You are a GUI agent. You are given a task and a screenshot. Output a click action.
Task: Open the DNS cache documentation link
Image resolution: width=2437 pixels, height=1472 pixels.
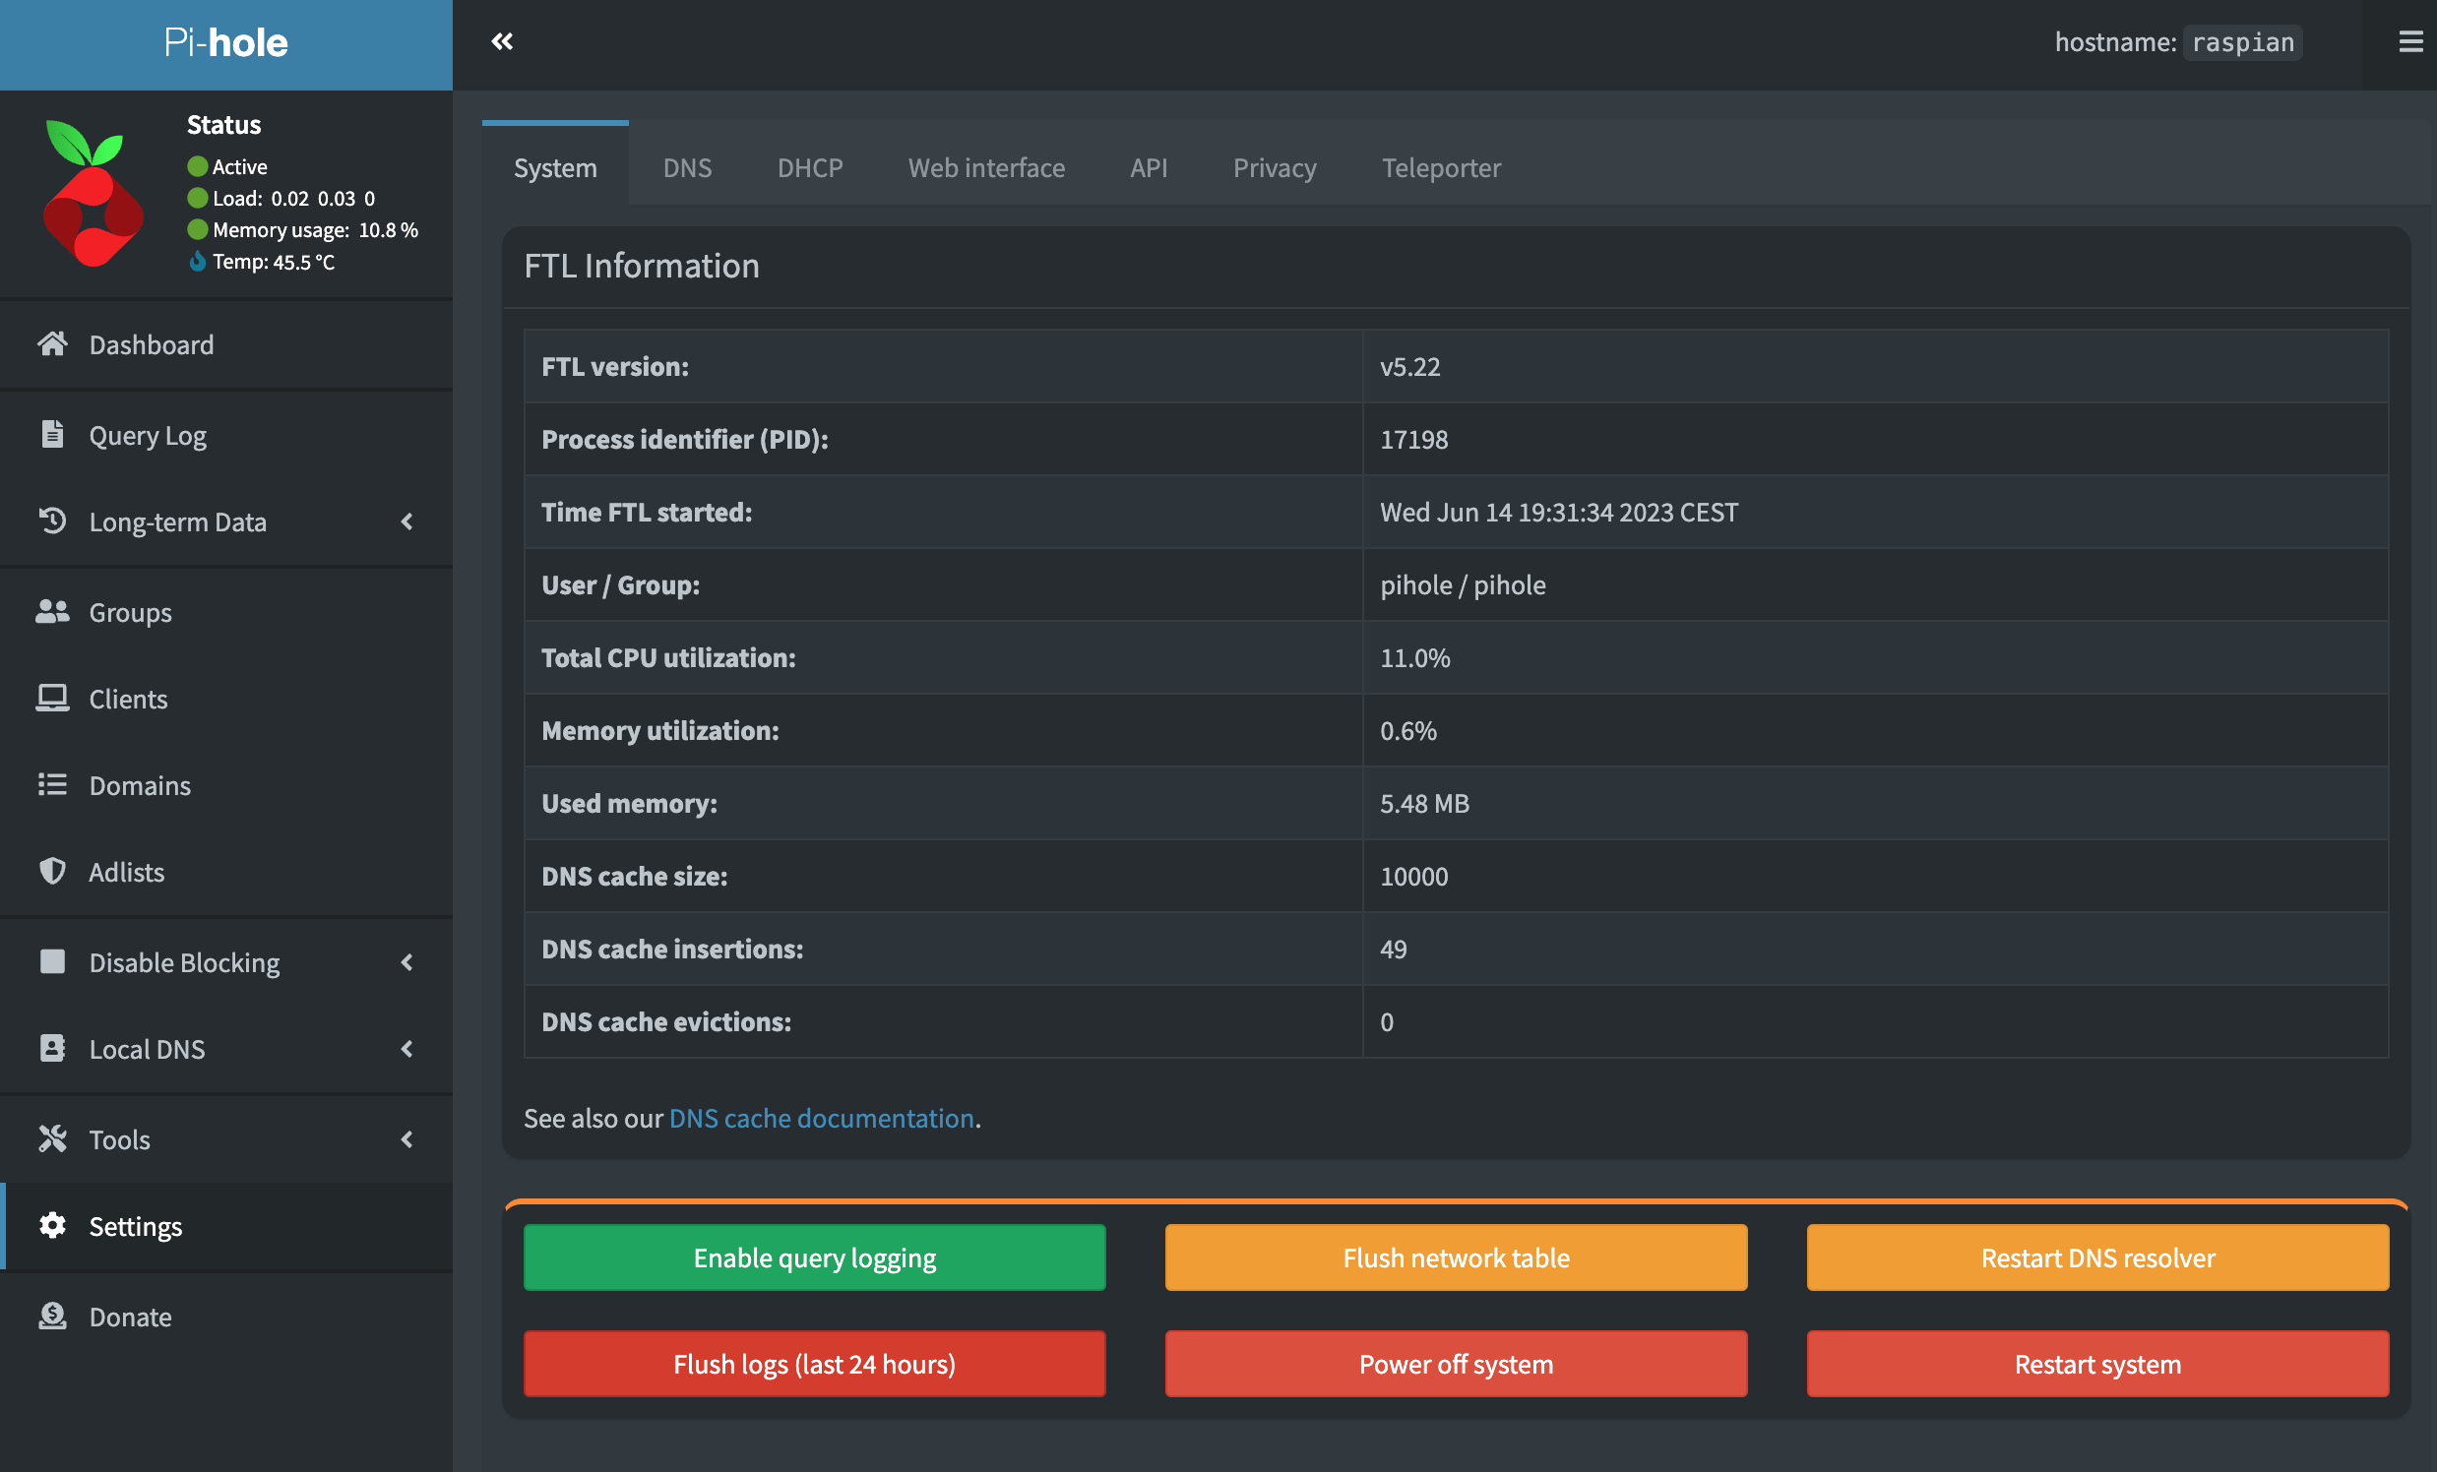(821, 1117)
